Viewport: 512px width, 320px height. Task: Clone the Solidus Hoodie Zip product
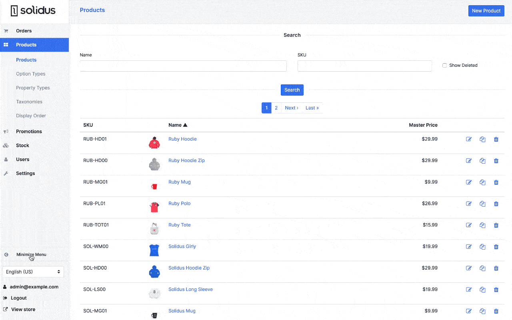482,268
